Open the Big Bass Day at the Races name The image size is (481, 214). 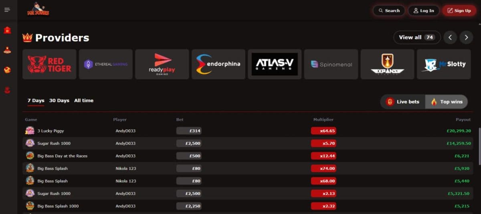(x=62, y=156)
